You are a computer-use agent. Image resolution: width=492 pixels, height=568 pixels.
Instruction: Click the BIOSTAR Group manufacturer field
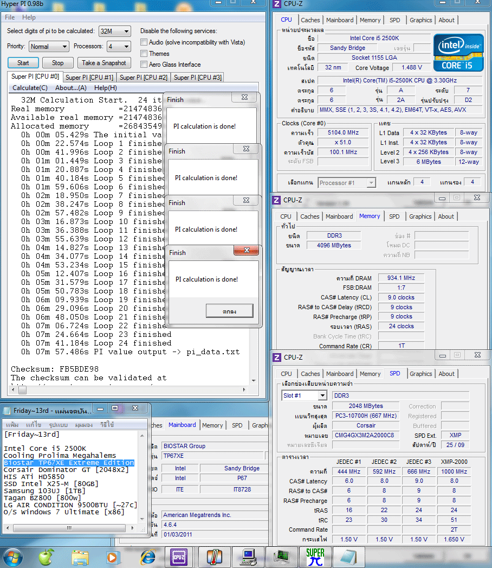[214, 446]
